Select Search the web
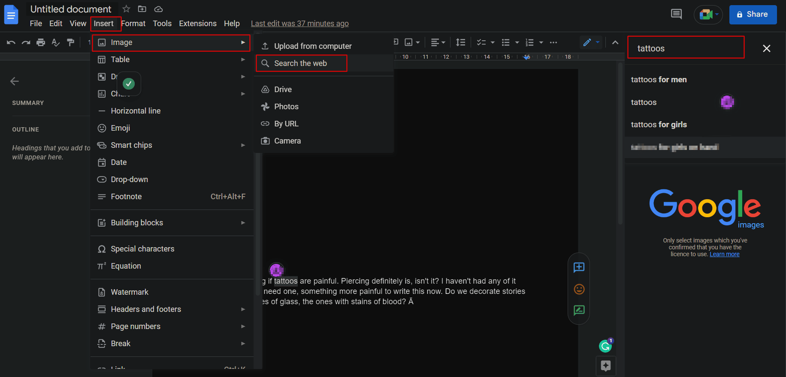Image resolution: width=786 pixels, height=377 pixels. click(x=324, y=63)
